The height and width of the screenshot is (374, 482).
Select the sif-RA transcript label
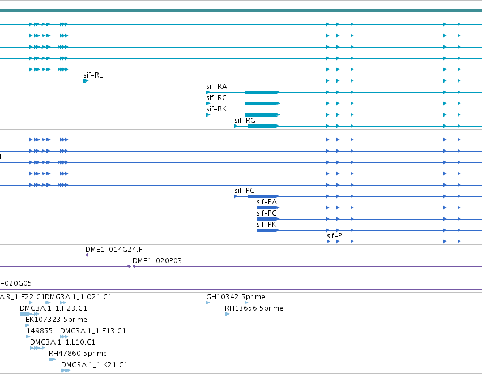pyautogui.click(x=216, y=87)
